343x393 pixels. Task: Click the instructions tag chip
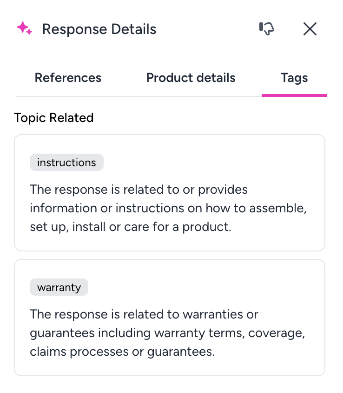[x=66, y=163]
